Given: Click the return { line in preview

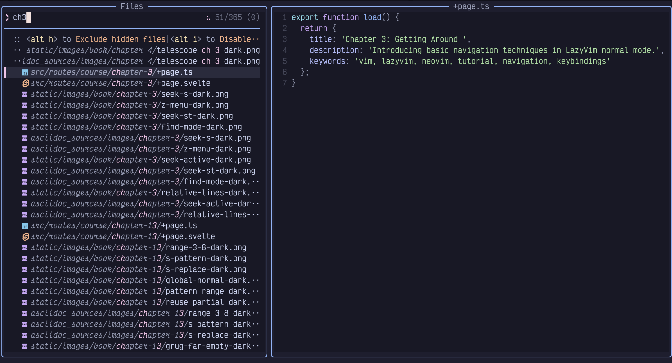Looking at the screenshot, I should 318,28.
